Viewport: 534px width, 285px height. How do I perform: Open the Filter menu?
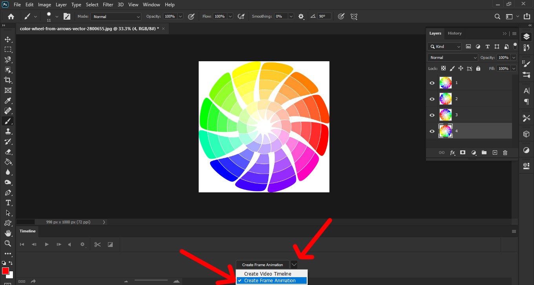tap(108, 5)
